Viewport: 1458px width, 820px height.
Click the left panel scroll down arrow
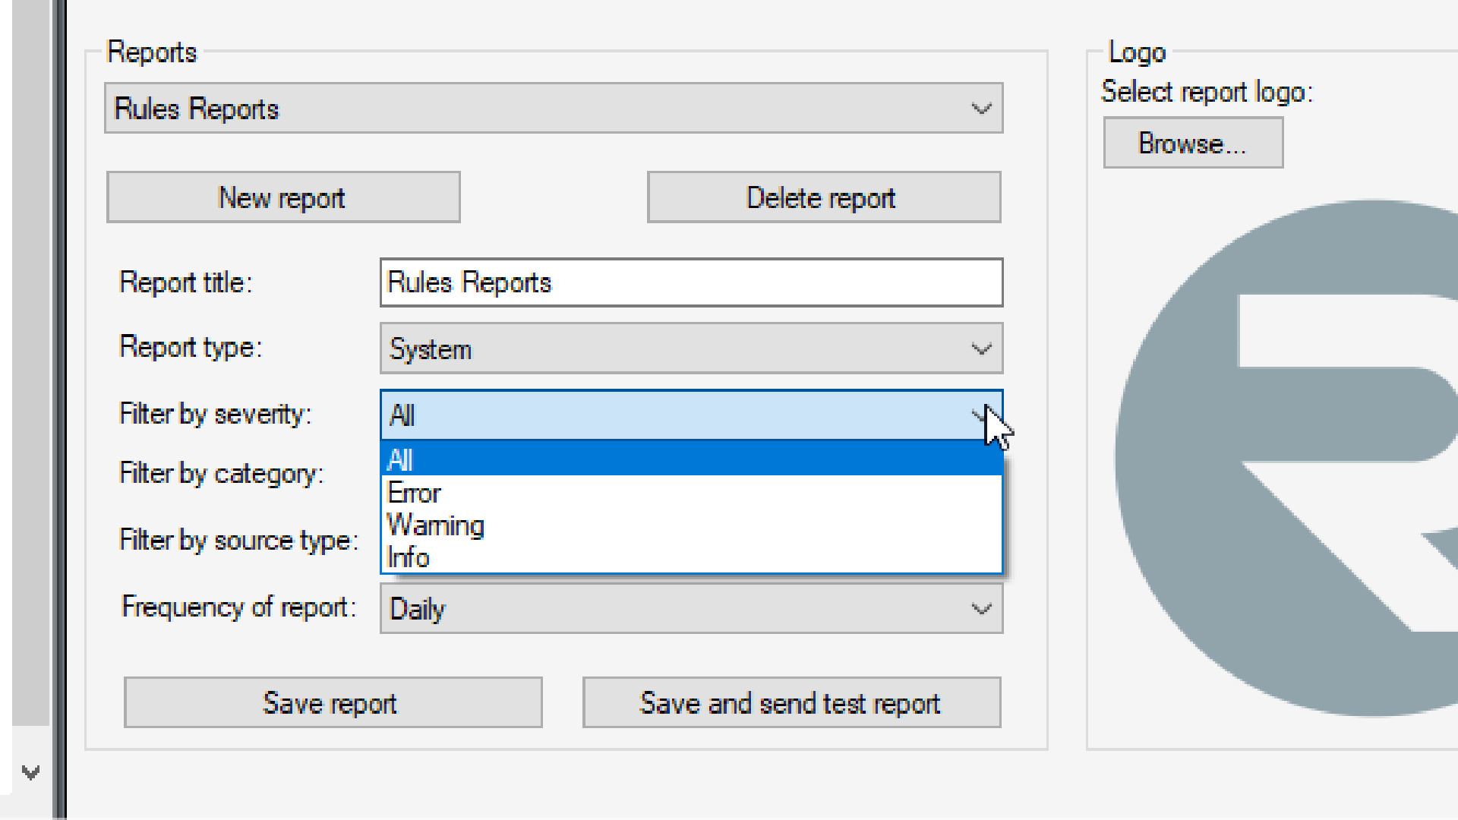pyautogui.click(x=30, y=773)
